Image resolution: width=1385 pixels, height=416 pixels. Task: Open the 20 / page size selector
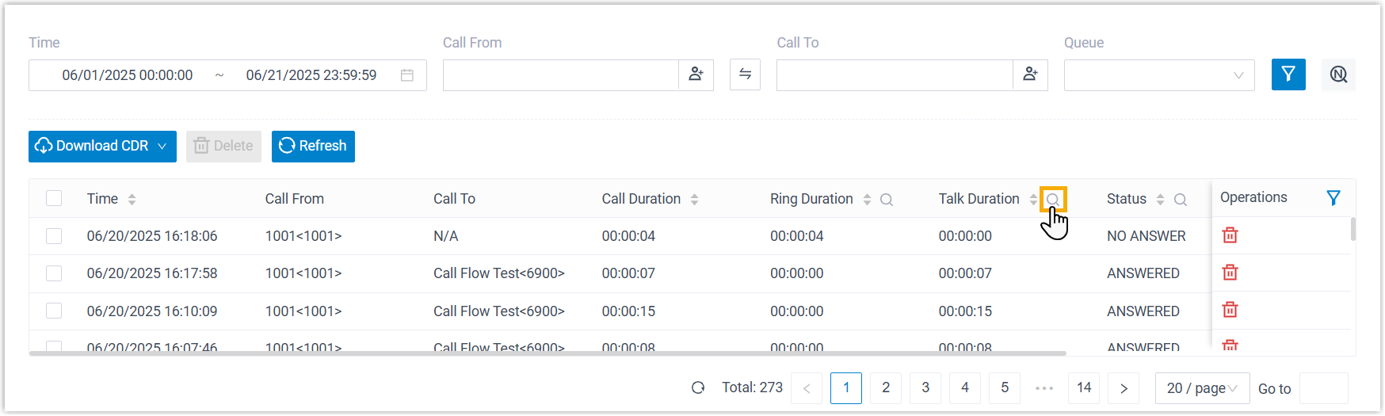pyautogui.click(x=1201, y=388)
